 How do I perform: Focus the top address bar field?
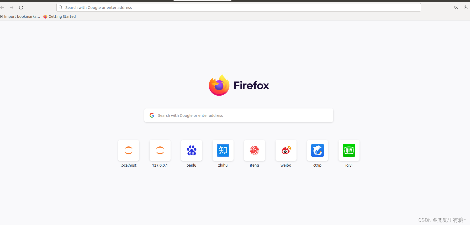[x=239, y=7]
